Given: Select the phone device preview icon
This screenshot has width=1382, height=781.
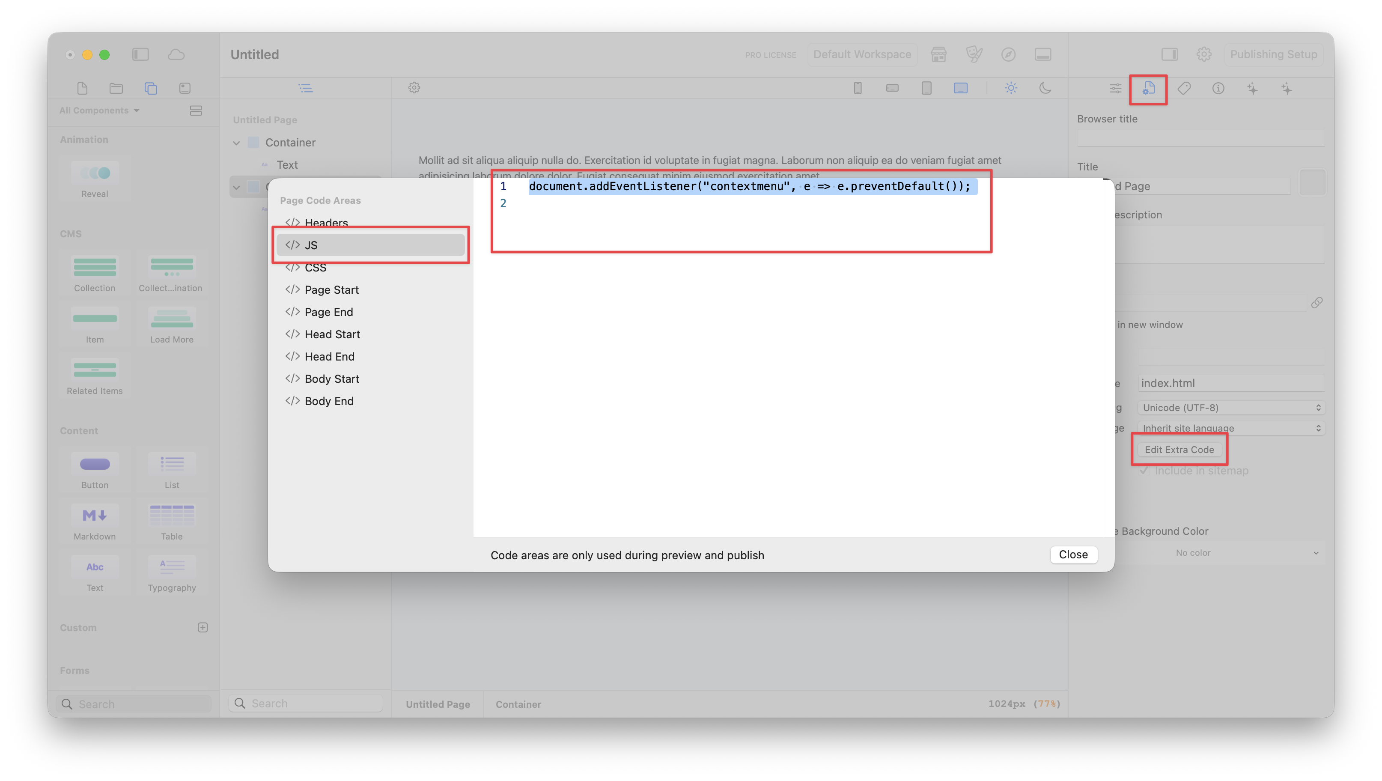Looking at the screenshot, I should coord(858,88).
